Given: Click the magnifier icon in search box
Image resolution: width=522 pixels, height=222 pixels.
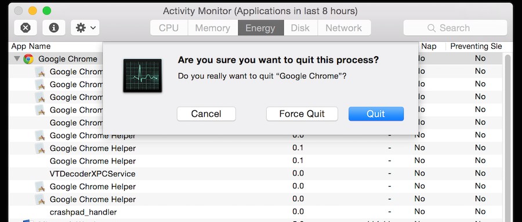Looking at the screenshot, I should point(432,28).
